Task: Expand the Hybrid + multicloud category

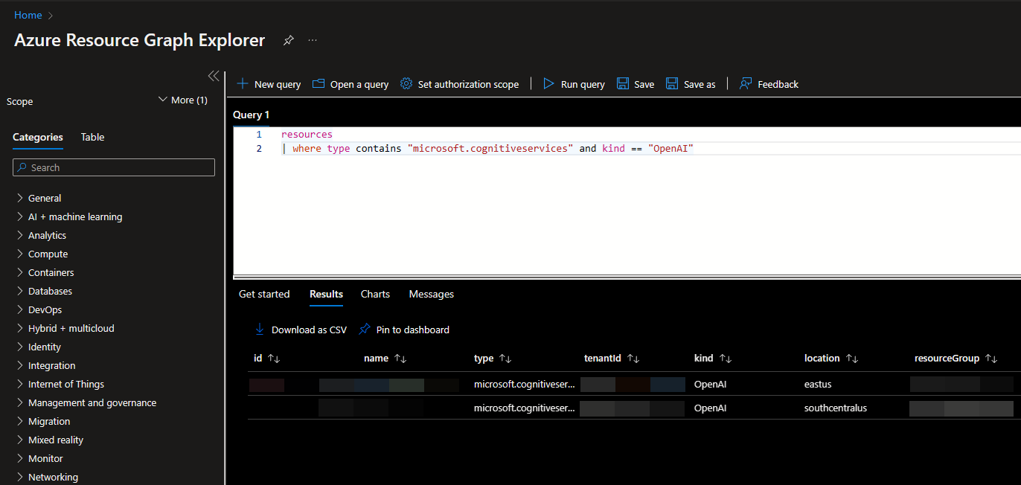Action: point(20,328)
